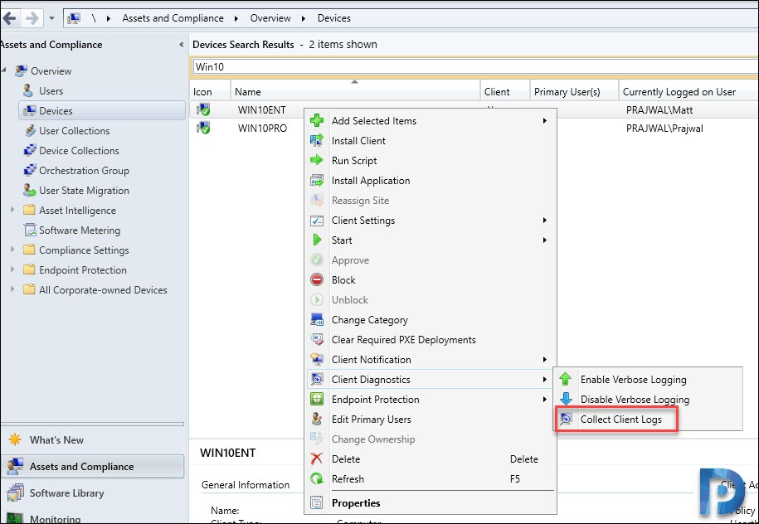Click the blue down-arrow Disable Verbose Logging icon

click(566, 399)
